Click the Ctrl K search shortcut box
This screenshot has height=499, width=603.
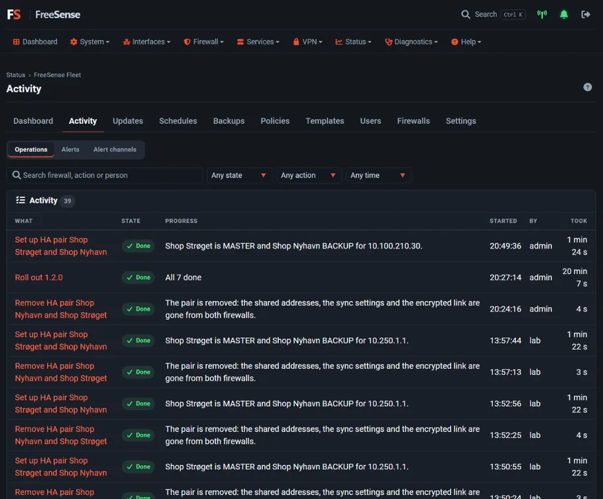point(513,15)
